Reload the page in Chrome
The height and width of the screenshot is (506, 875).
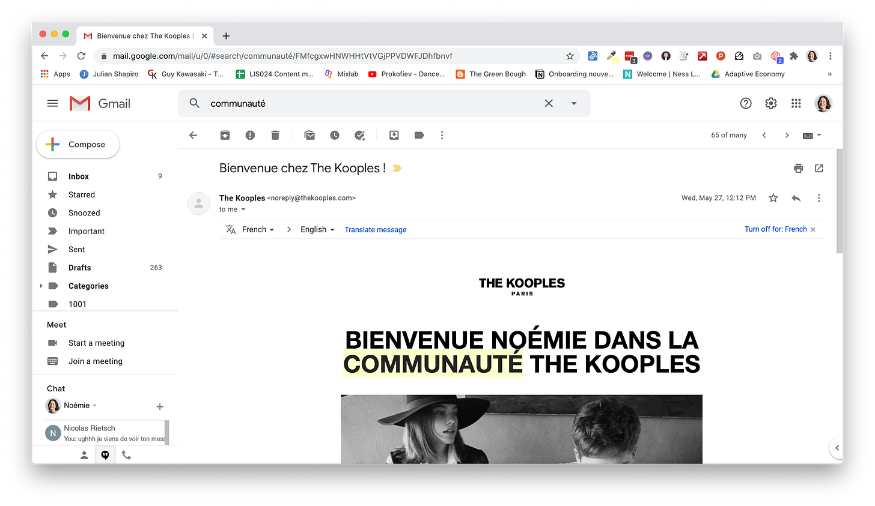[x=81, y=56]
